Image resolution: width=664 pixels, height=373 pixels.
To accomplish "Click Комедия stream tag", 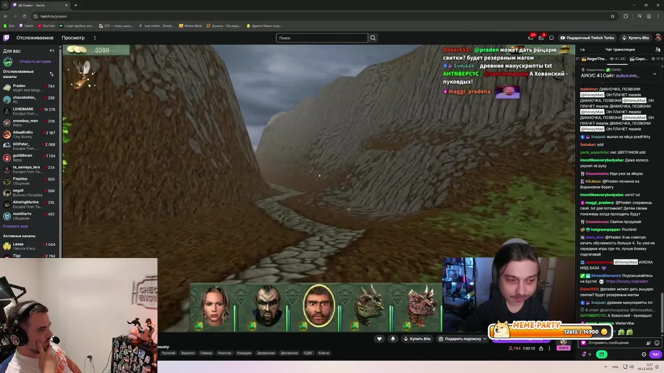I will pos(244,353).
